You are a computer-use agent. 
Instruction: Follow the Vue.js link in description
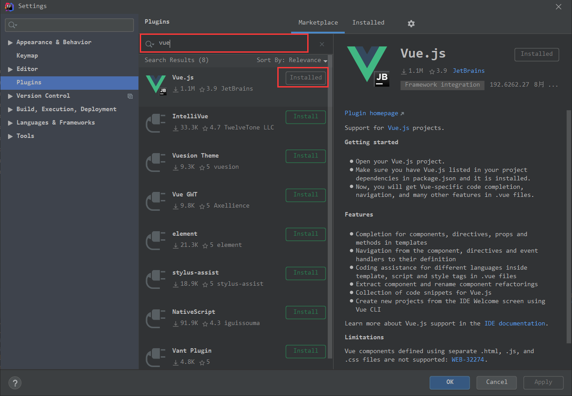coord(398,128)
